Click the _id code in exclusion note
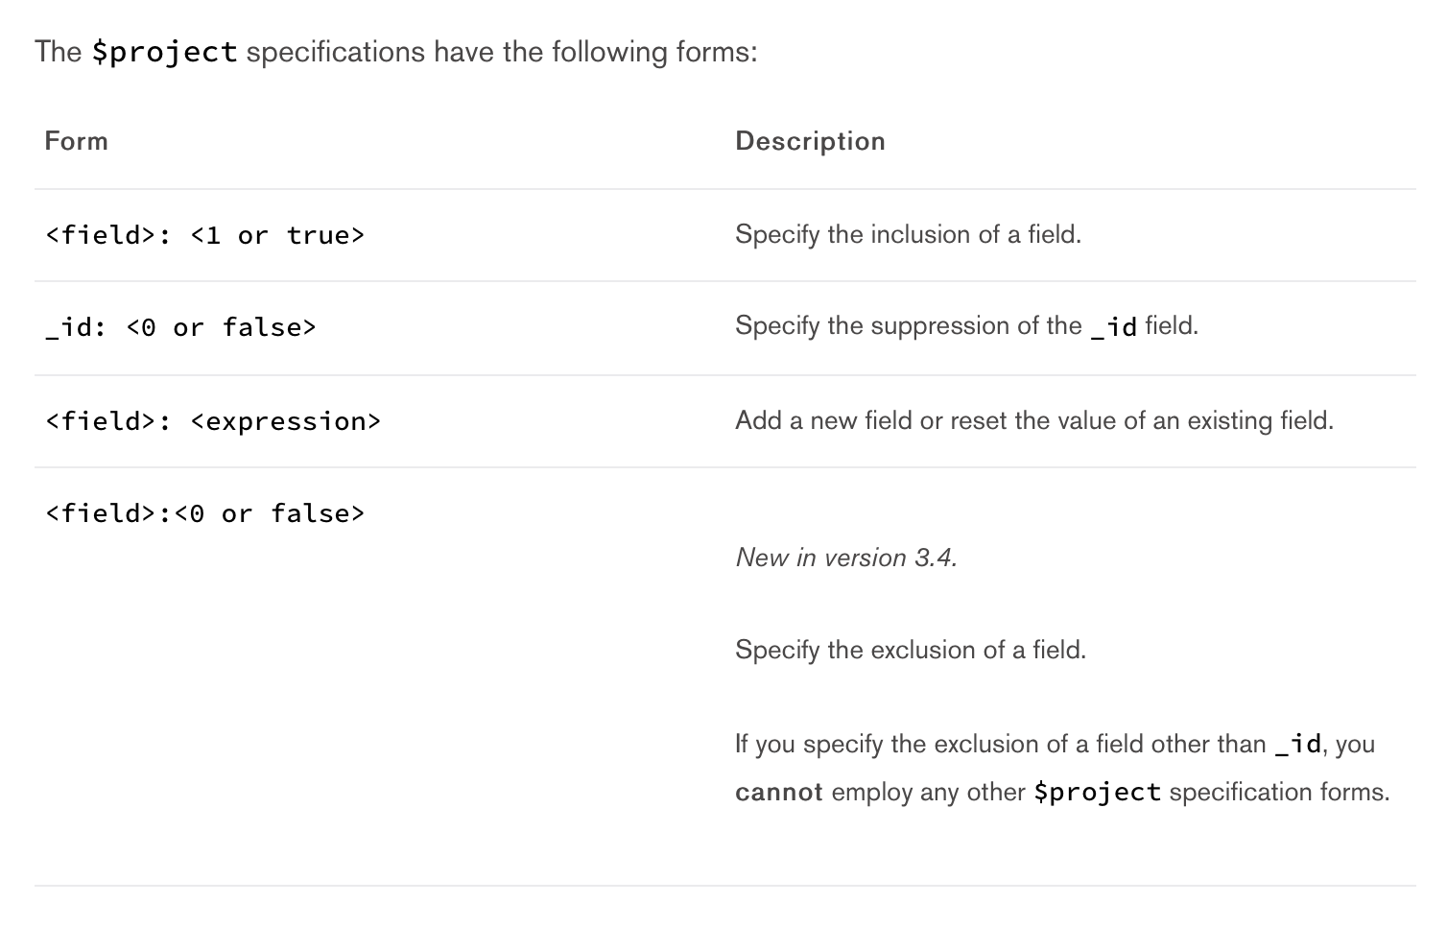The width and height of the screenshot is (1447, 927). (x=1298, y=744)
